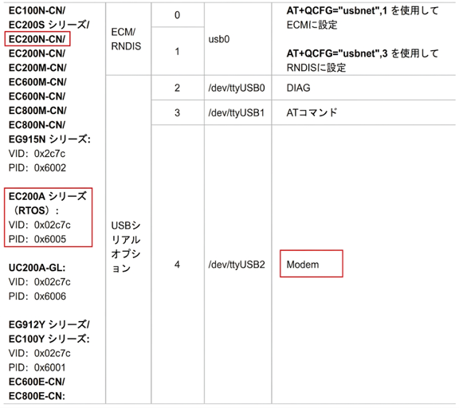The image size is (459, 408).
Task: Select the AT+QCFG="usbnet",3 command text
Action: 336,53
